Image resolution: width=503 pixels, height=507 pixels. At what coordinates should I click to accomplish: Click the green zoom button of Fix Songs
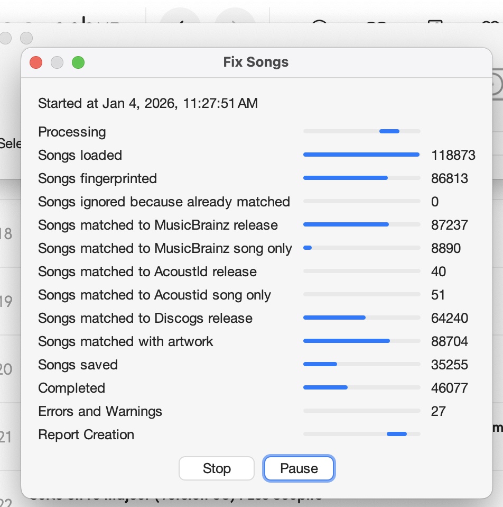coord(78,62)
